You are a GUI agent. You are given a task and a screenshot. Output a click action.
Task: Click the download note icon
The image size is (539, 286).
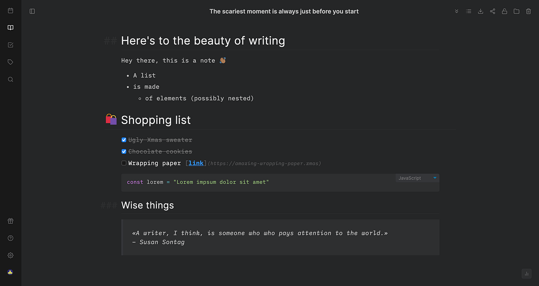tap(480, 11)
